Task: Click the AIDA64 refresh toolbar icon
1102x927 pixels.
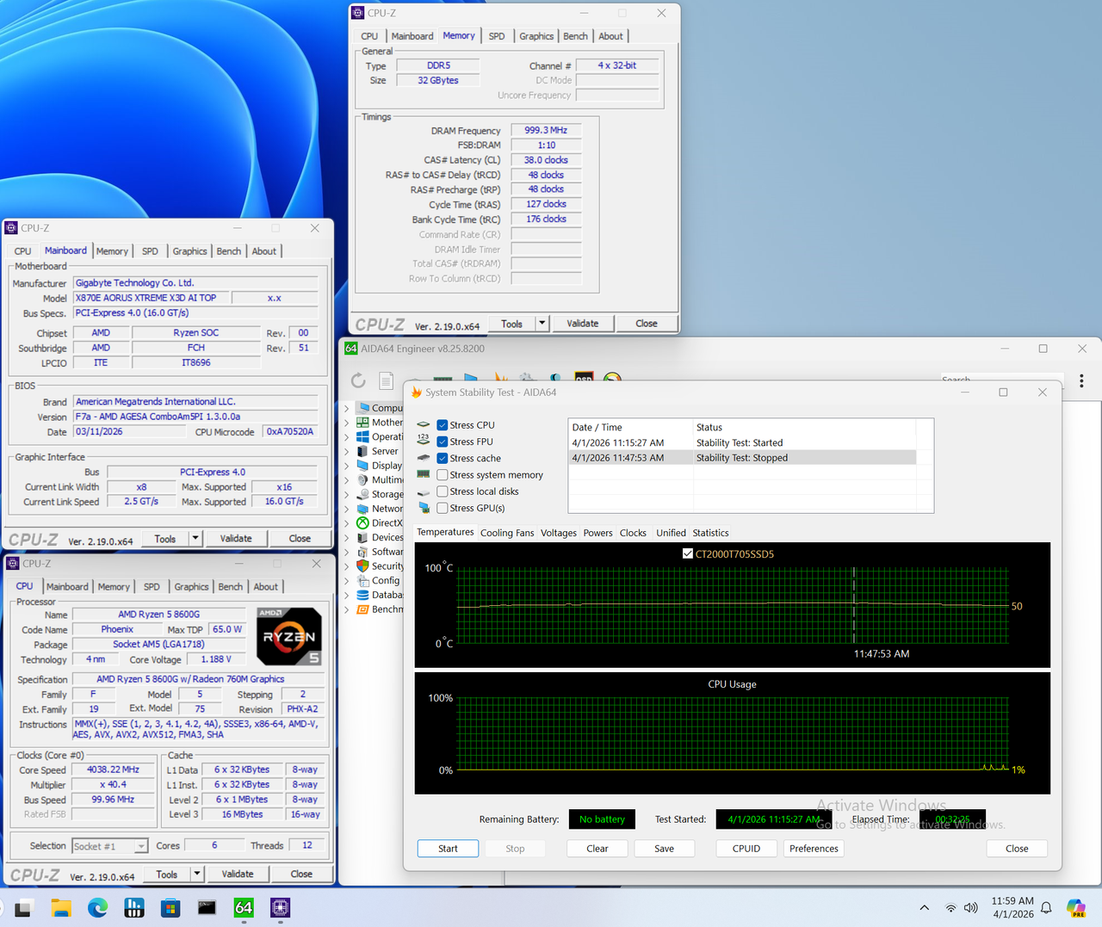Action: [358, 380]
